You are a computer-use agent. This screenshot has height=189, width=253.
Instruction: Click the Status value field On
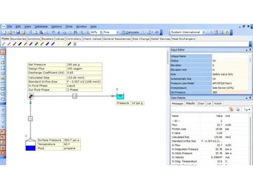click(x=230, y=61)
